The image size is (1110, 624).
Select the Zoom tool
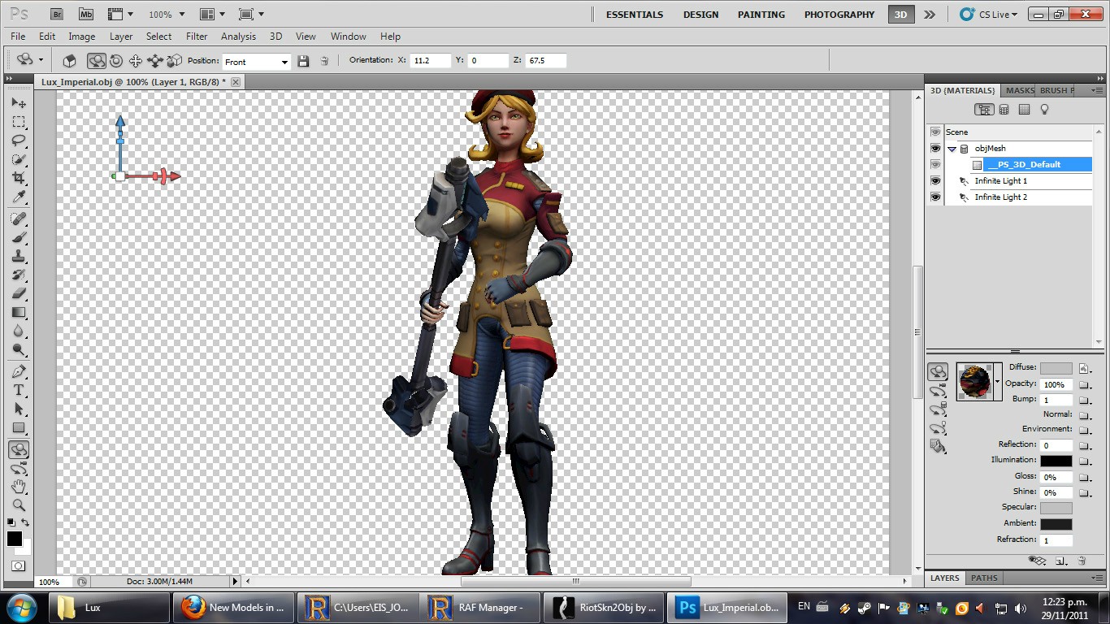click(x=19, y=505)
